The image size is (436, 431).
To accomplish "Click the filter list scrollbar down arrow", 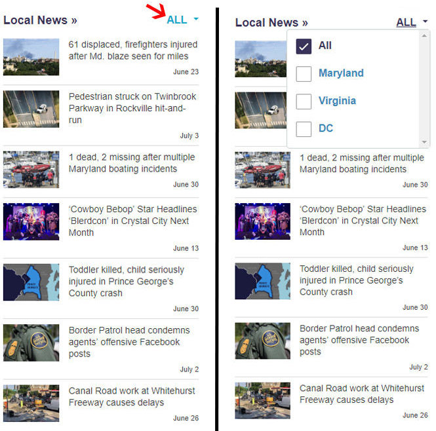I will pos(425,142).
